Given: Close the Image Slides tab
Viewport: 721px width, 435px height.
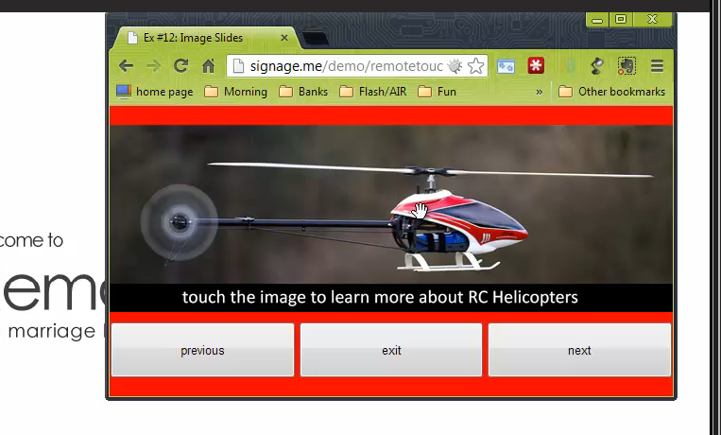Looking at the screenshot, I should coord(284,38).
